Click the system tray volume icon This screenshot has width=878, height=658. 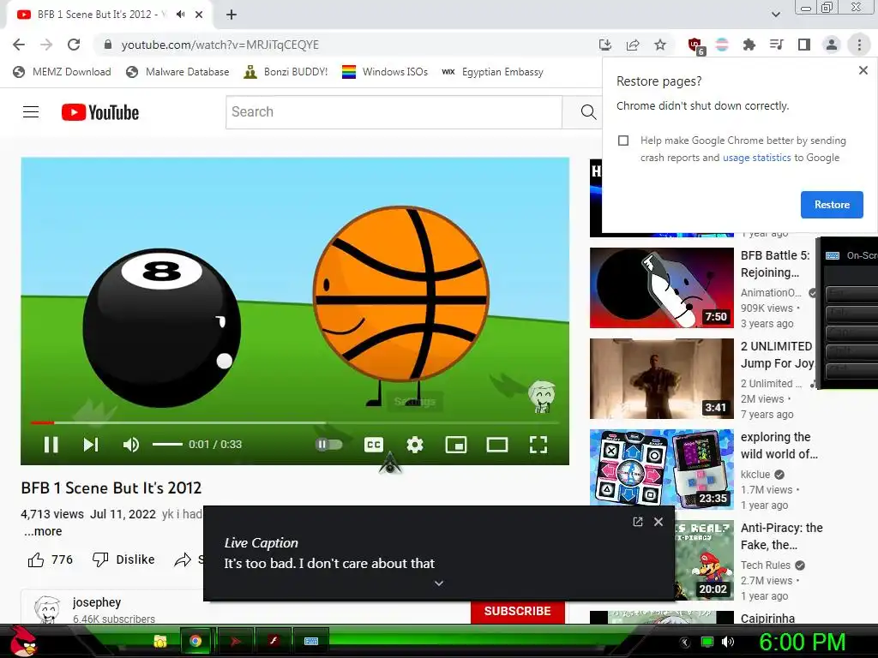pos(727,642)
